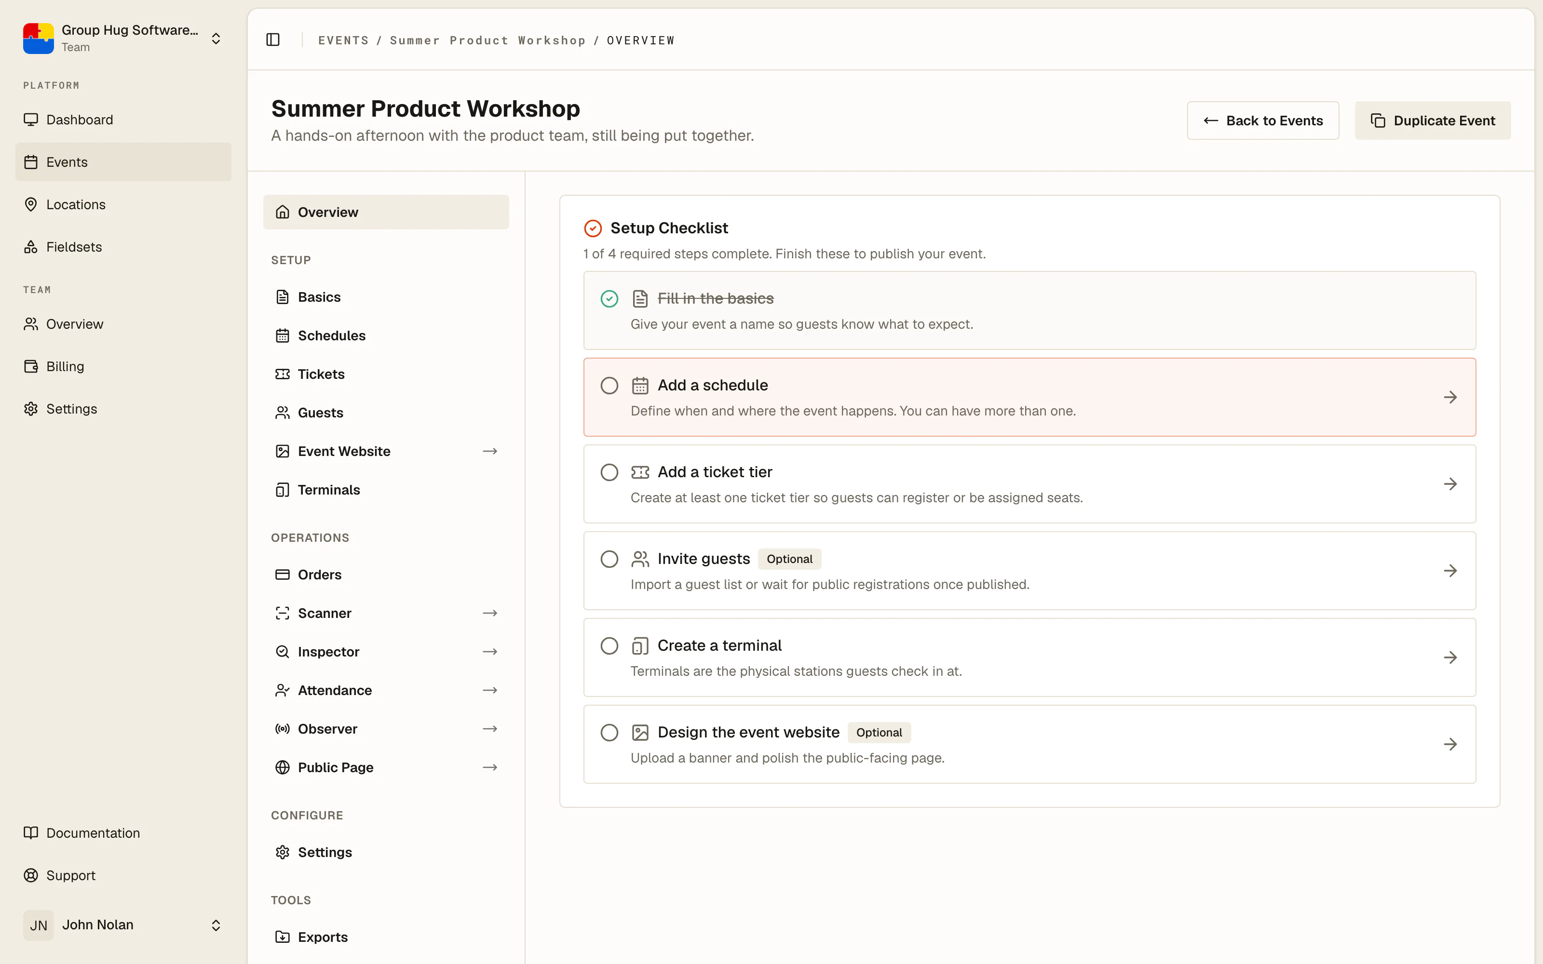This screenshot has height=964, width=1543.
Task: Open the Billing wallet icon
Action: click(30, 366)
